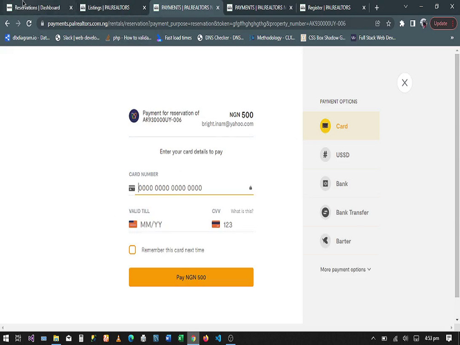Screen dimensions: 460x345
Task: Open the 'What is this?' CVV help
Action: pos(242,211)
